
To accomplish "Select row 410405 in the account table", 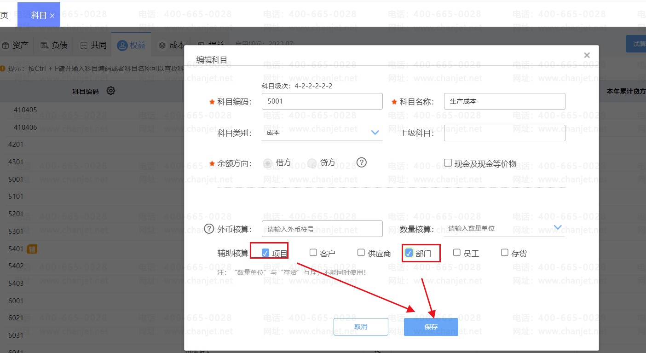I will tap(92, 110).
